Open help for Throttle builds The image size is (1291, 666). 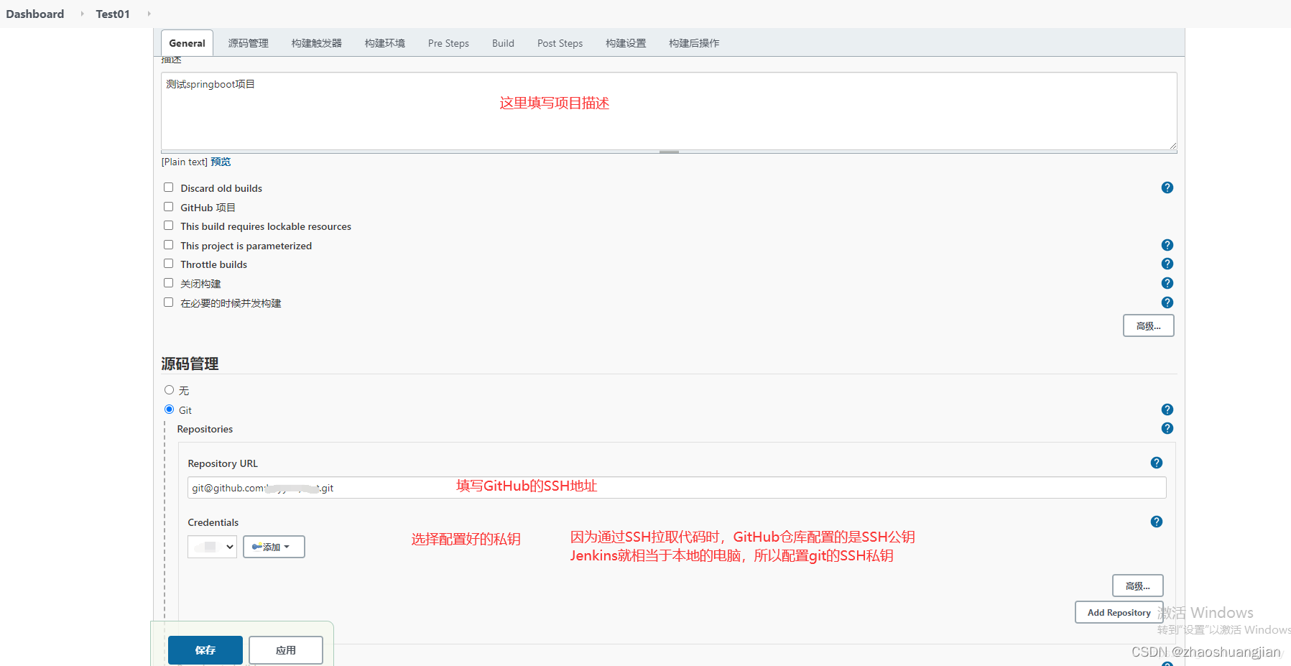pos(1167,264)
